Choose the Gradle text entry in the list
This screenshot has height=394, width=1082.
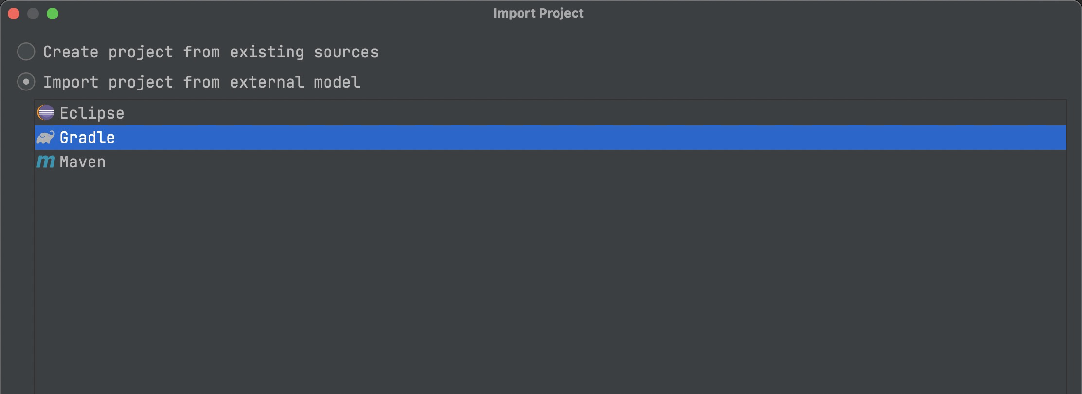click(x=87, y=138)
